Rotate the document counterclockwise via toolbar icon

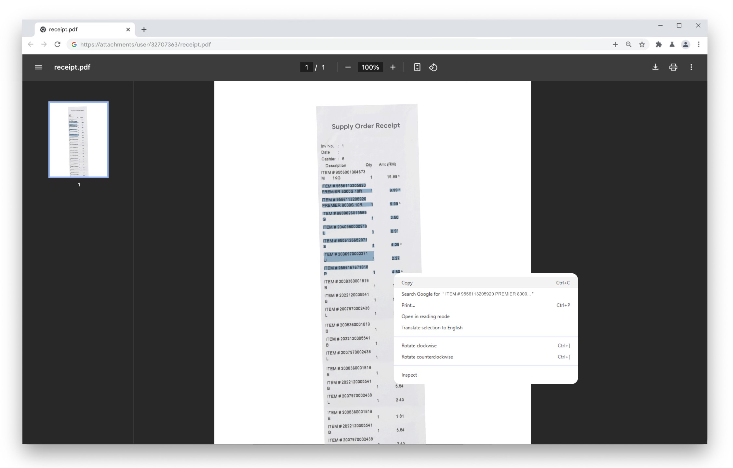pos(433,67)
